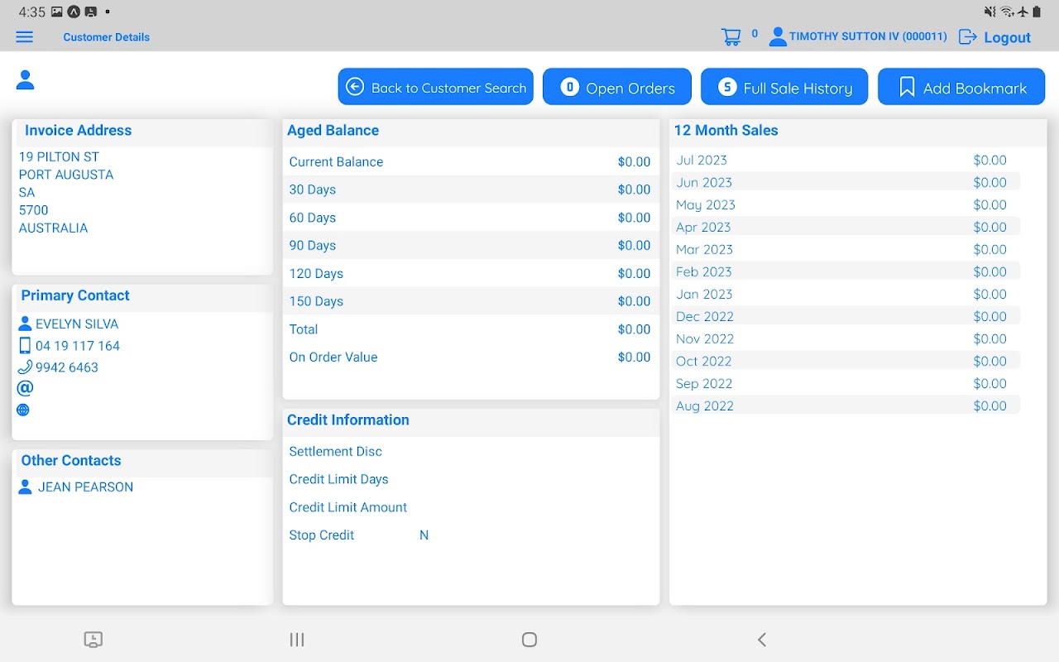Select the Oct 2022 sales row
Image resolution: width=1059 pixels, height=662 pixels.
846,361
